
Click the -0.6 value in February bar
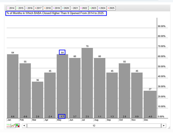(x=25, y=116)
